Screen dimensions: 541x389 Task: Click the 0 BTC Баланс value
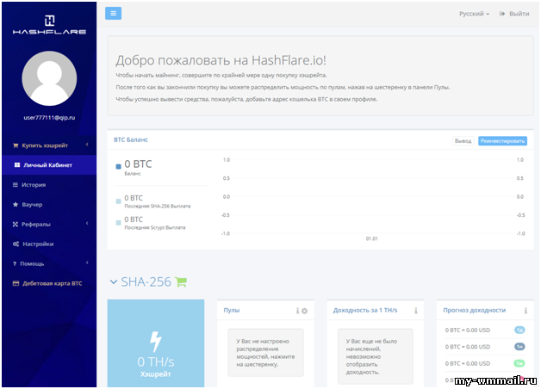(x=138, y=164)
